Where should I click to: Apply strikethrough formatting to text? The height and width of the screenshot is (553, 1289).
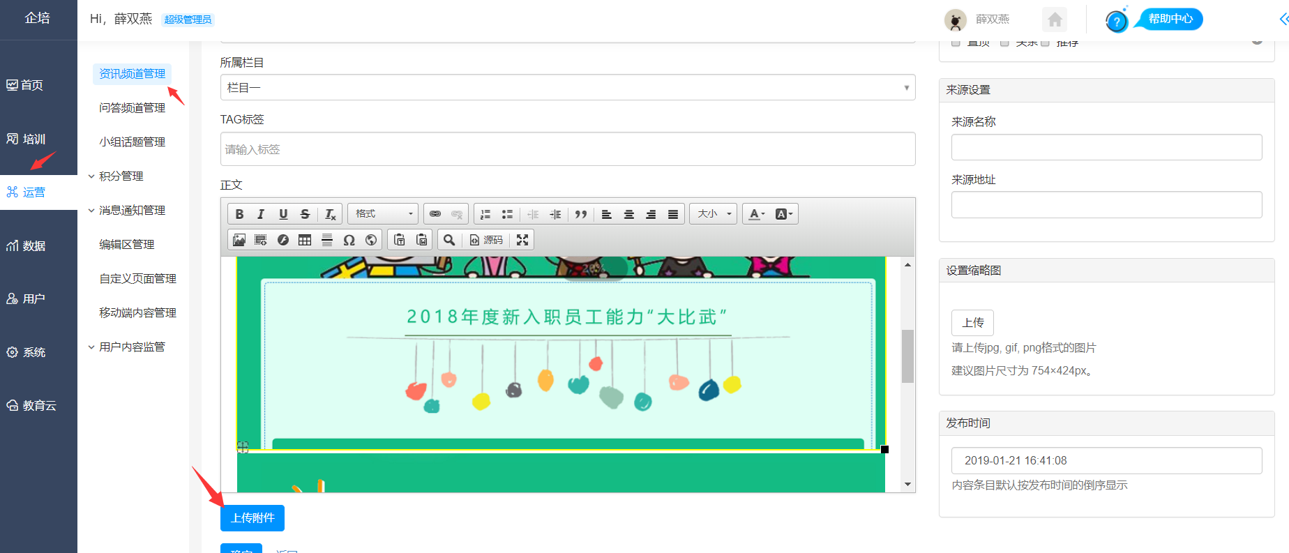tap(305, 214)
